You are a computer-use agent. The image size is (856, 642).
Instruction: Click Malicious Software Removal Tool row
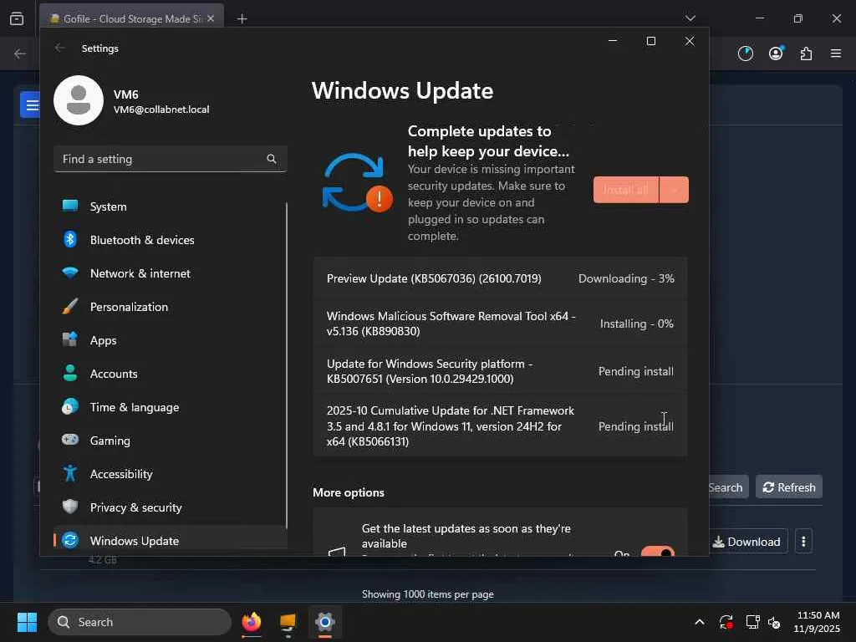[500, 324]
